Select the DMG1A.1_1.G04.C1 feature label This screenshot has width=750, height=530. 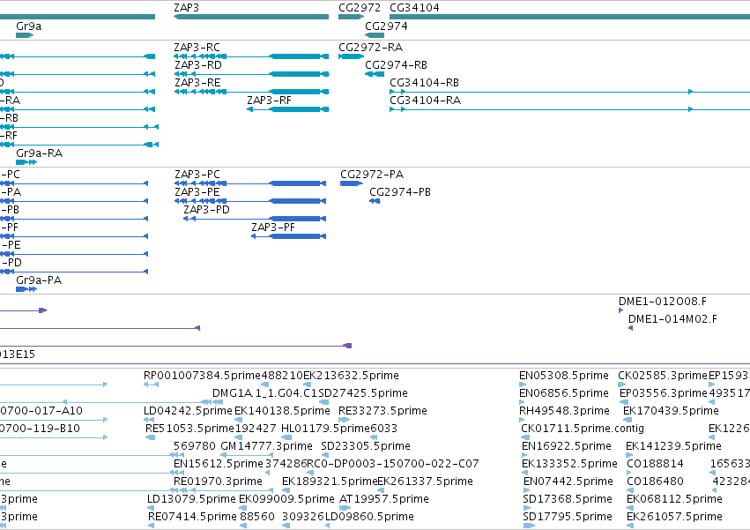tap(265, 393)
